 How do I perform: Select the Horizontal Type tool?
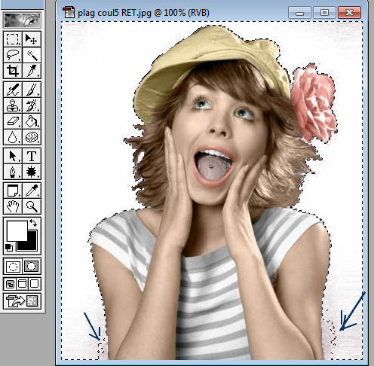(32, 156)
